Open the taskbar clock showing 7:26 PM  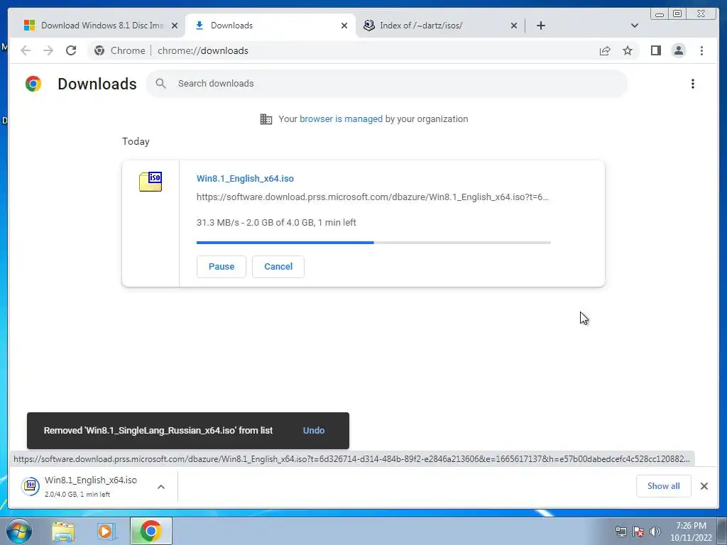pyautogui.click(x=691, y=532)
